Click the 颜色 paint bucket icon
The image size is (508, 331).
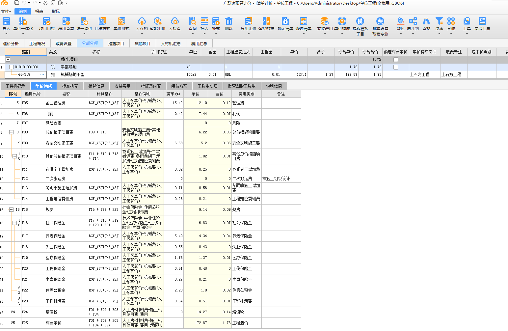click(x=400, y=21)
